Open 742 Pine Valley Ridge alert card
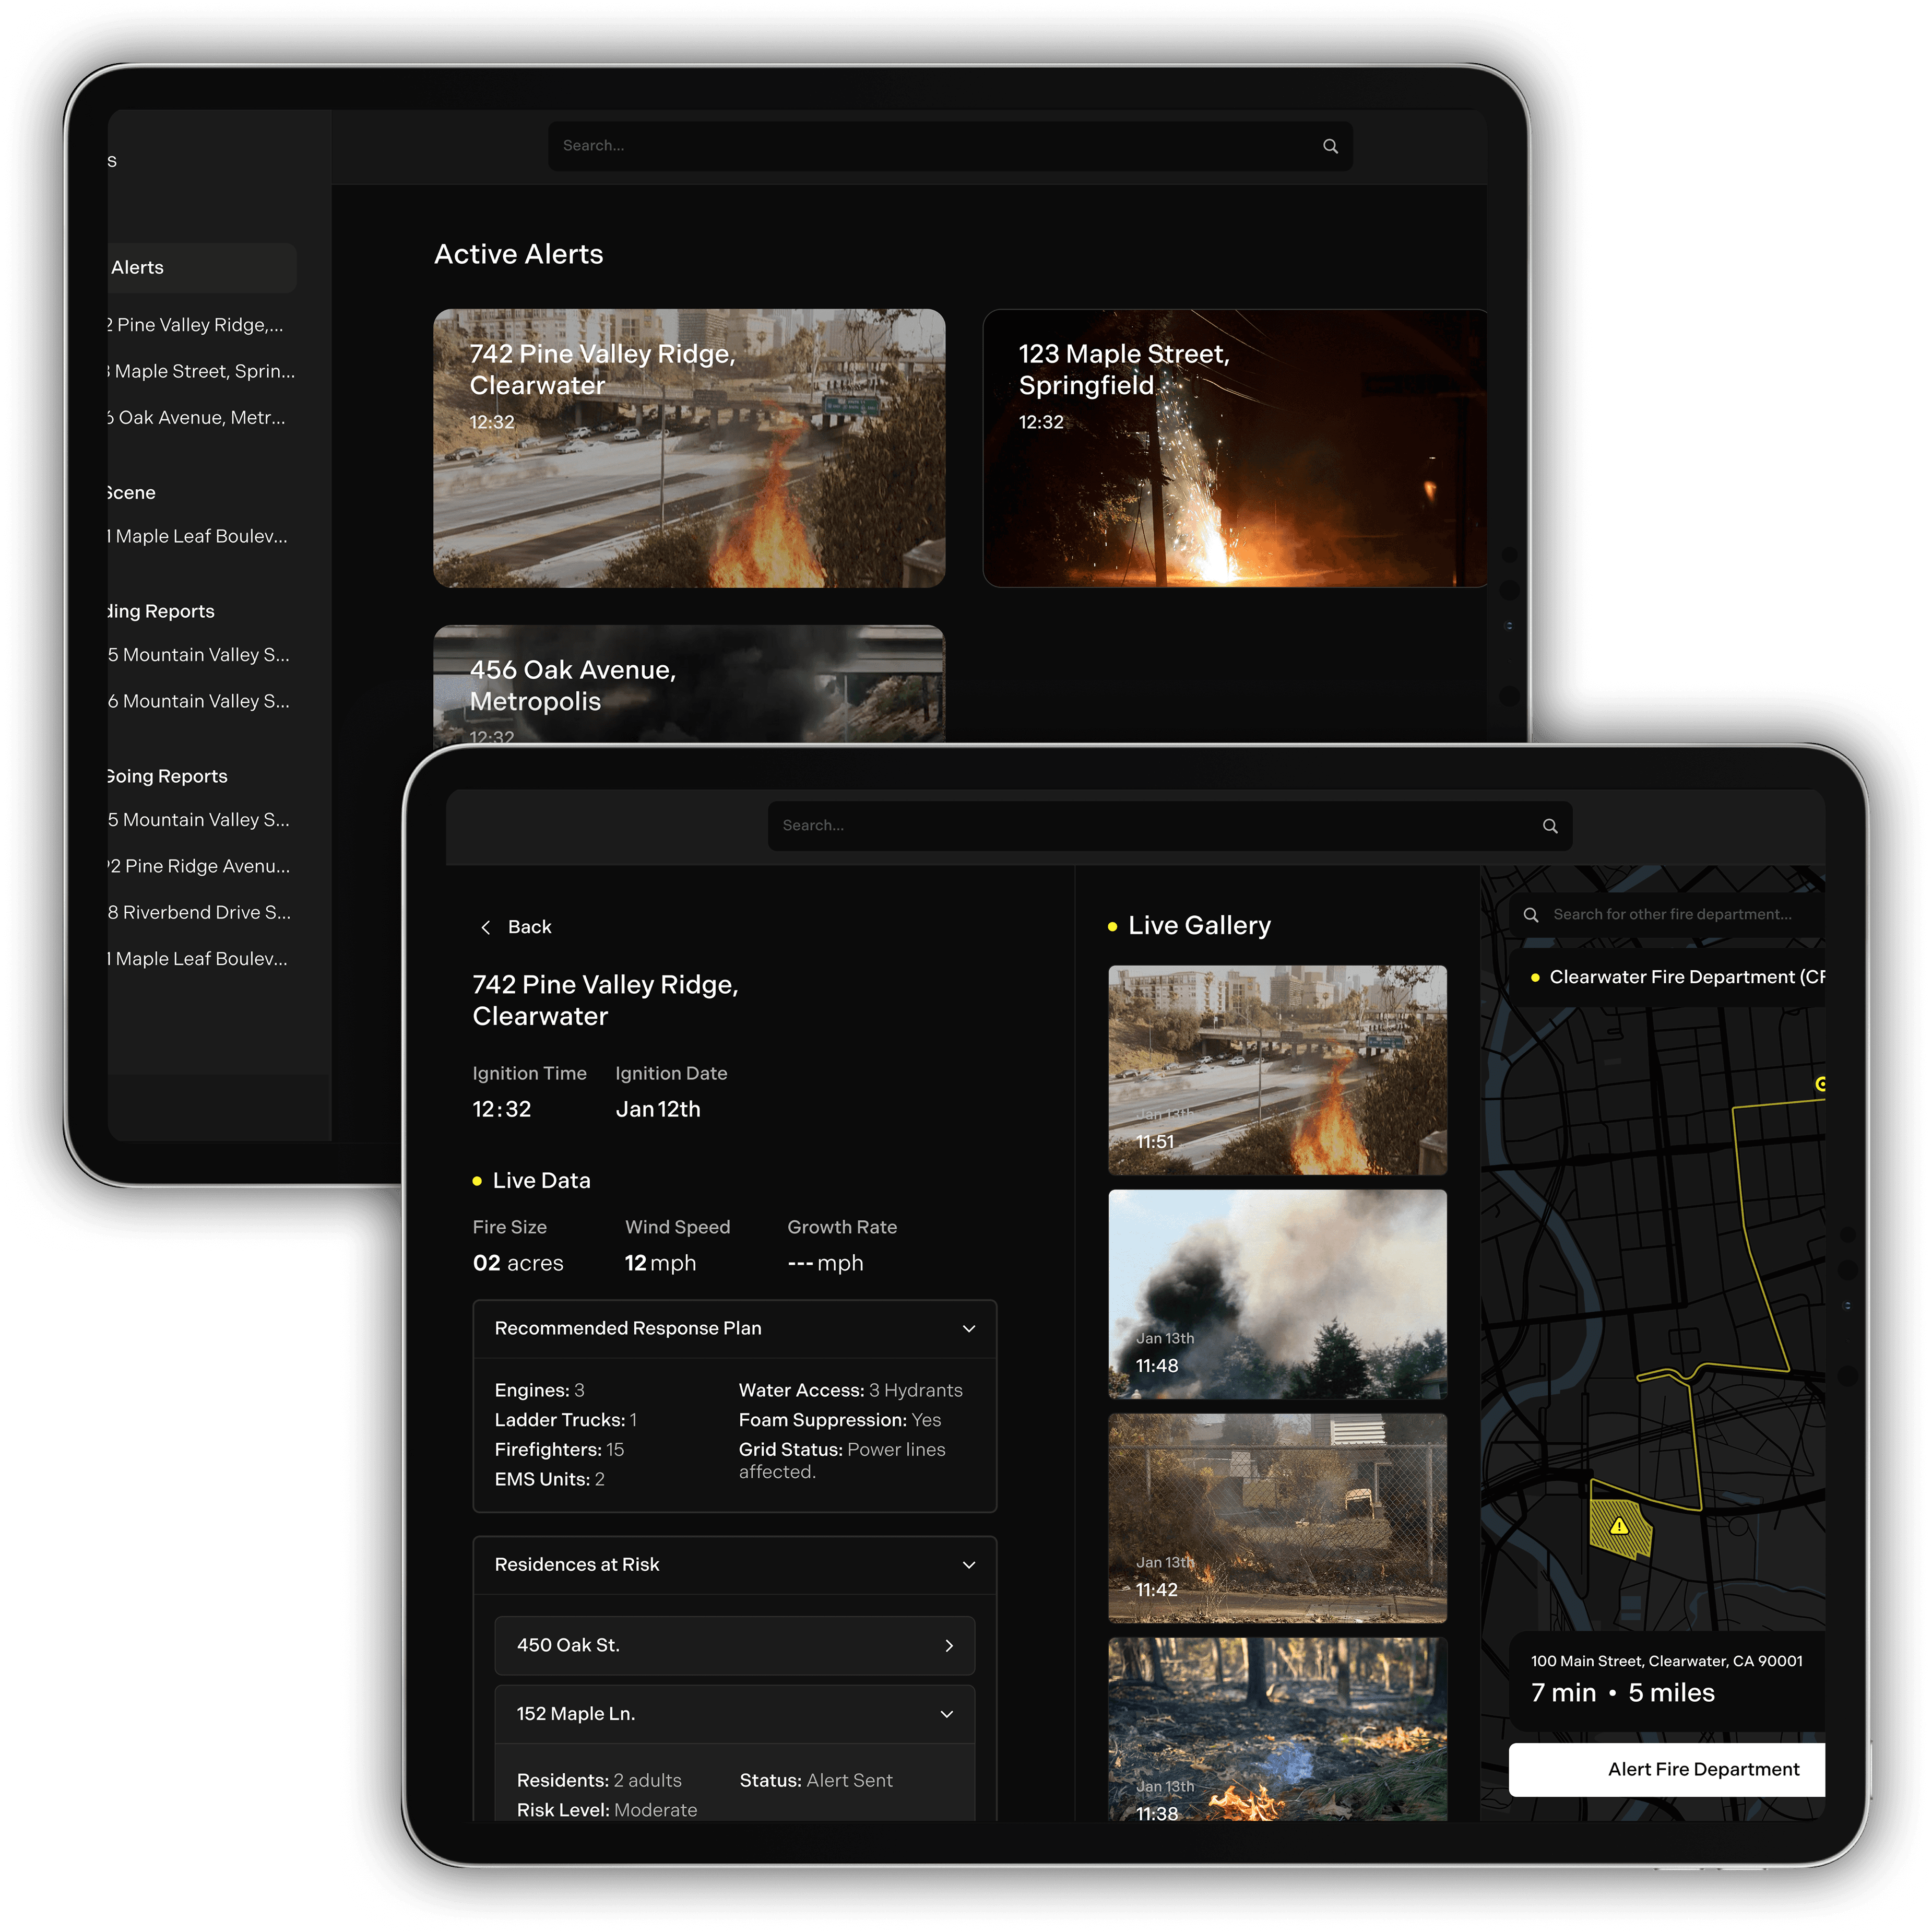Viewport: 1932px width, 1931px height. 689,448
